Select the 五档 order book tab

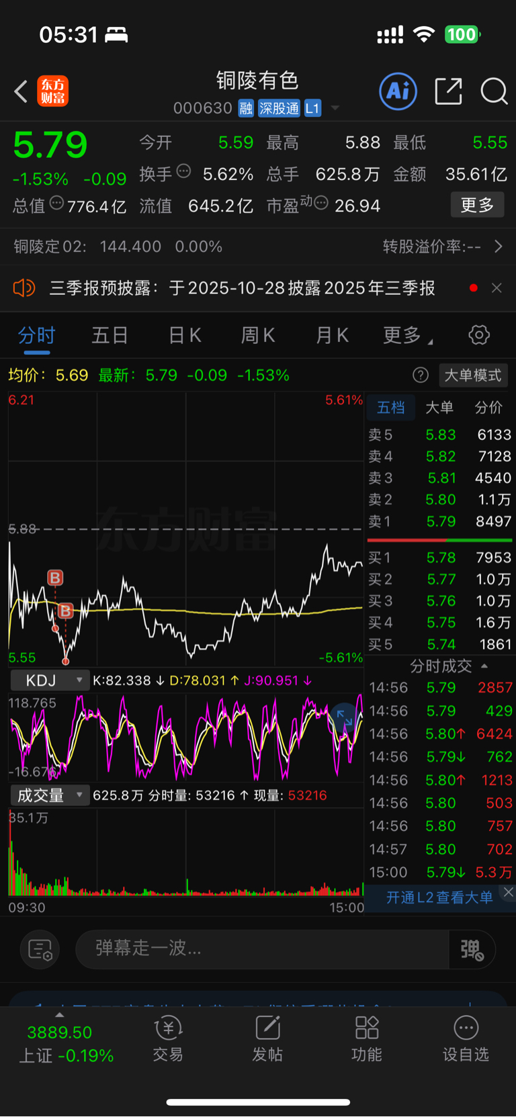(x=390, y=407)
